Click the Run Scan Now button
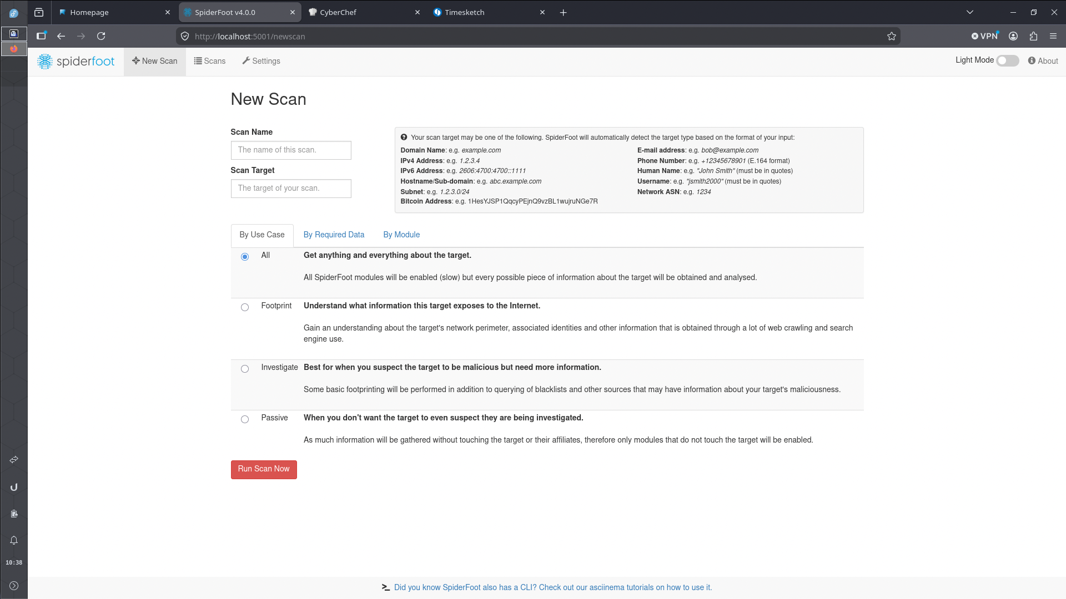The height and width of the screenshot is (599, 1066). tap(264, 469)
